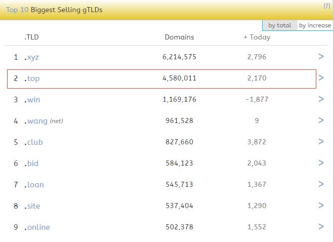Open the .online TLD link
334x242 pixels.
pos(38,227)
